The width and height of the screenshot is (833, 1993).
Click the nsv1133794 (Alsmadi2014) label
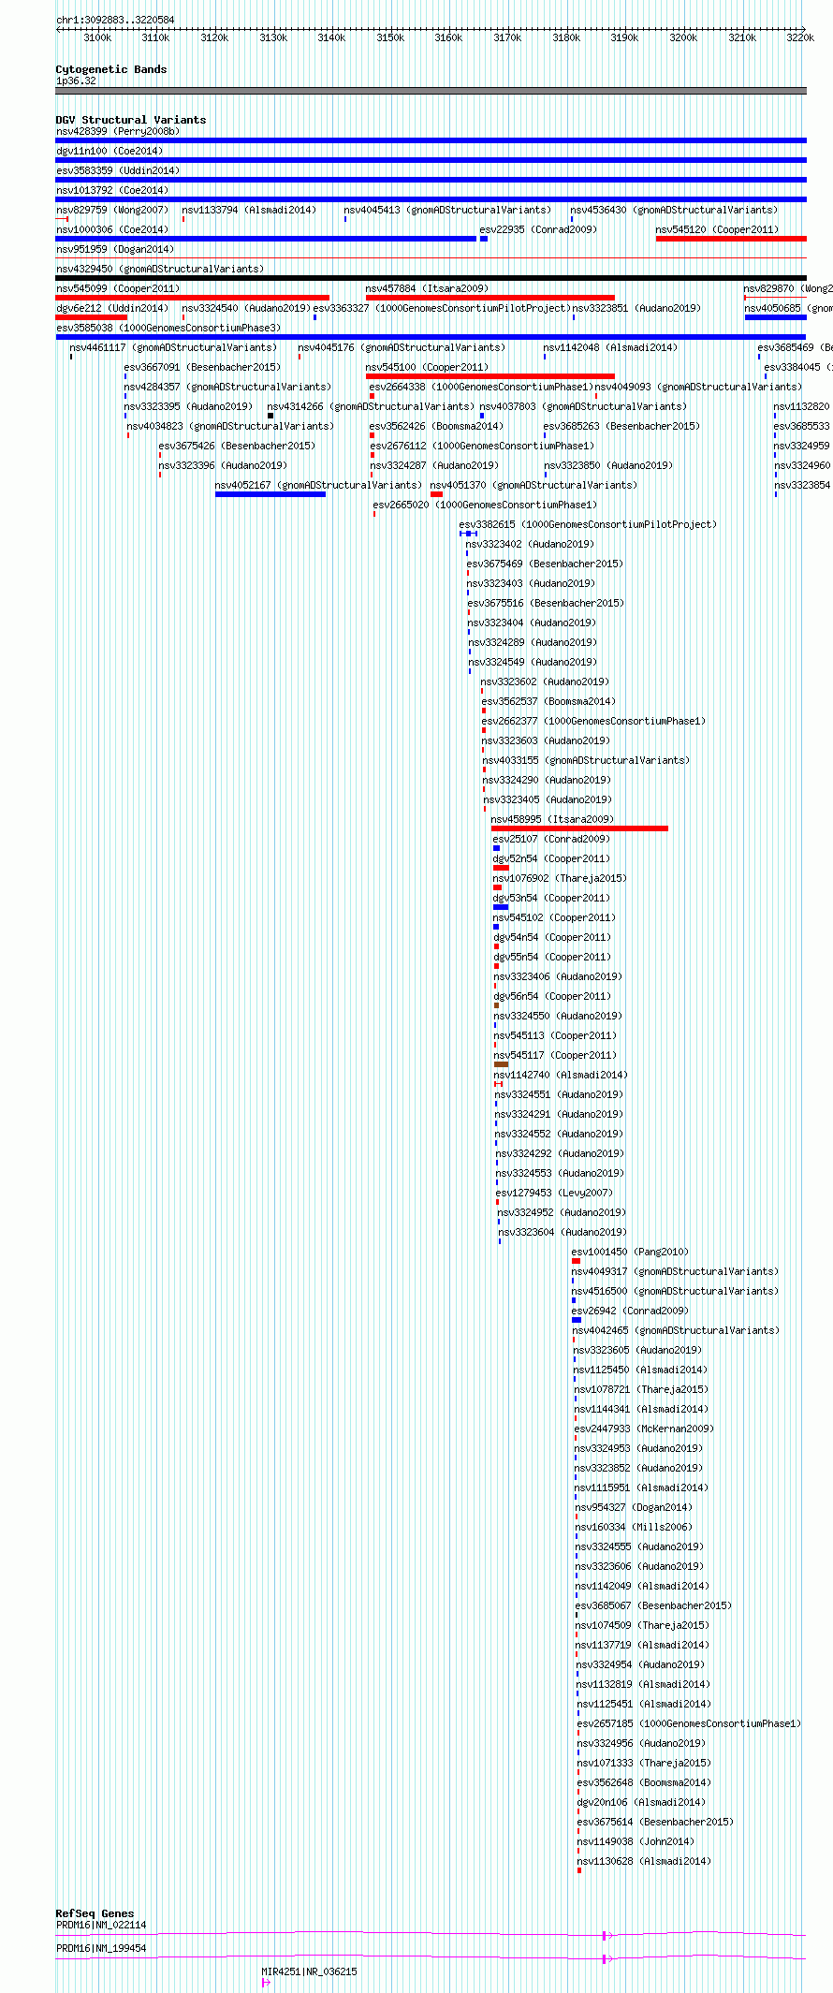click(249, 211)
